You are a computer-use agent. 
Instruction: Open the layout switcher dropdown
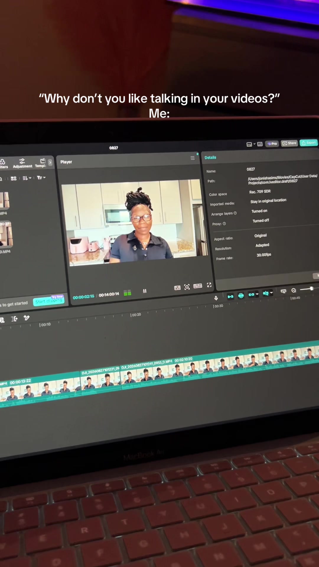[x=251, y=144]
